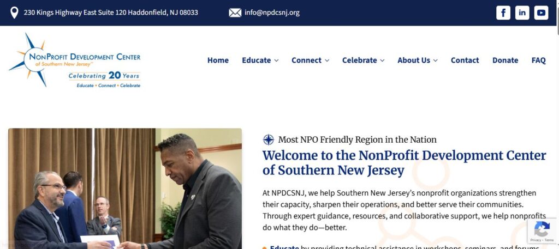This screenshot has width=559, height=249.
Task: Open the FAQ page
Action: click(x=538, y=60)
